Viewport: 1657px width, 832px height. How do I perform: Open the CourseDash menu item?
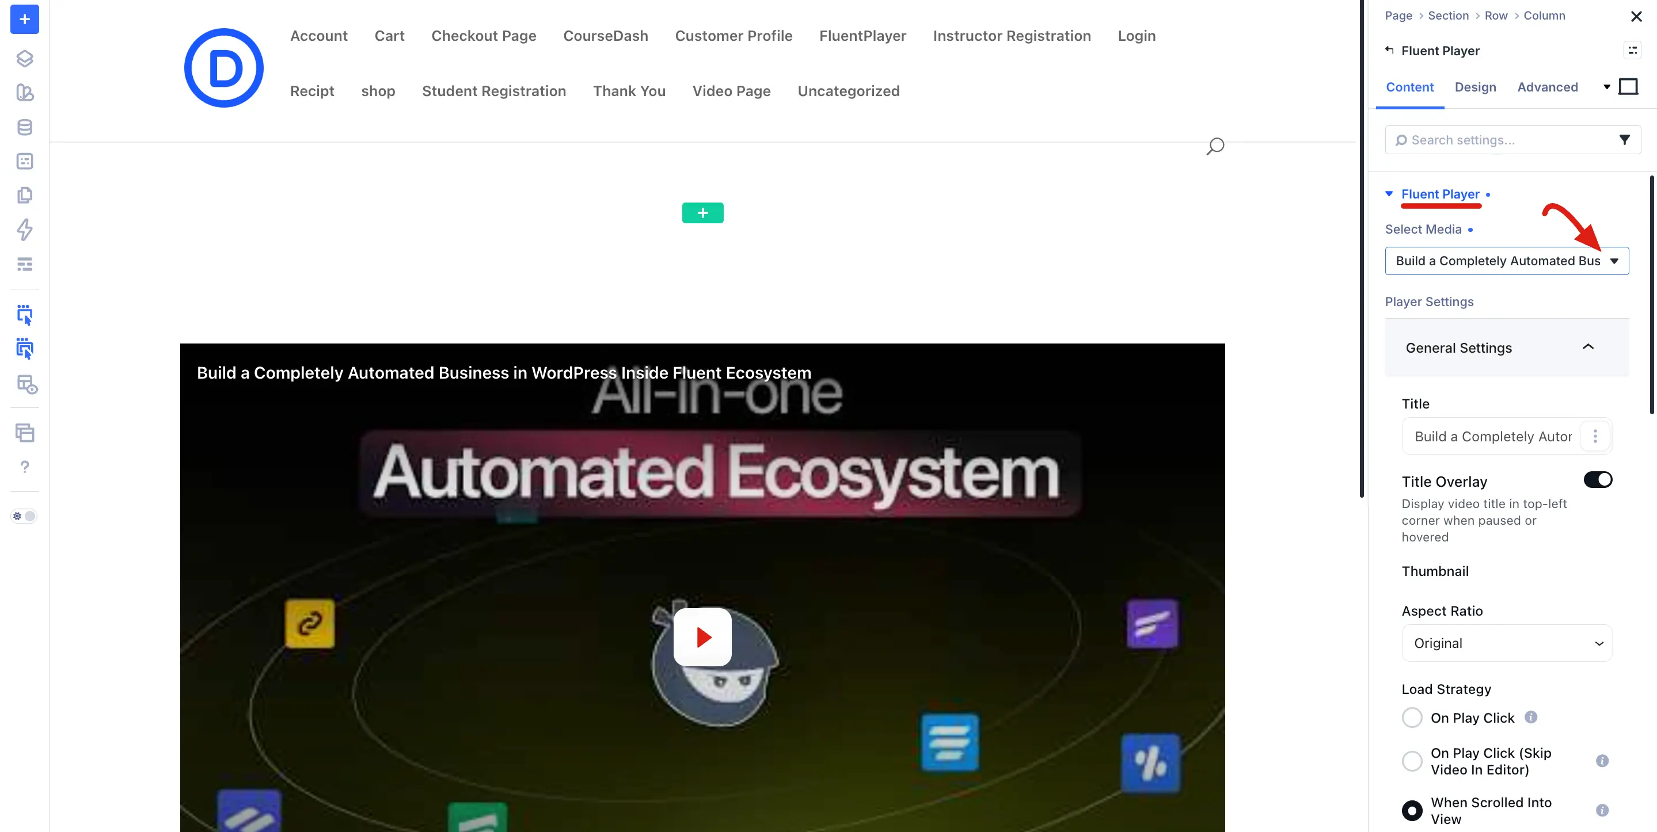[x=606, y=36]
